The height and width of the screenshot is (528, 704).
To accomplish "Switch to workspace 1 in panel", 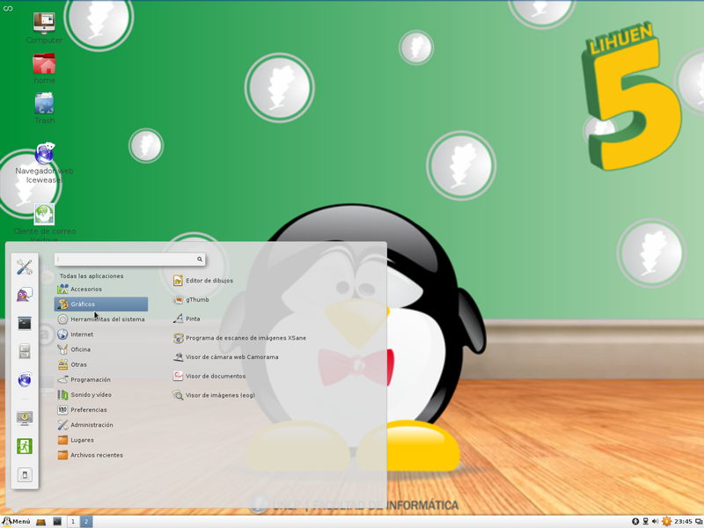I will 72,522.
